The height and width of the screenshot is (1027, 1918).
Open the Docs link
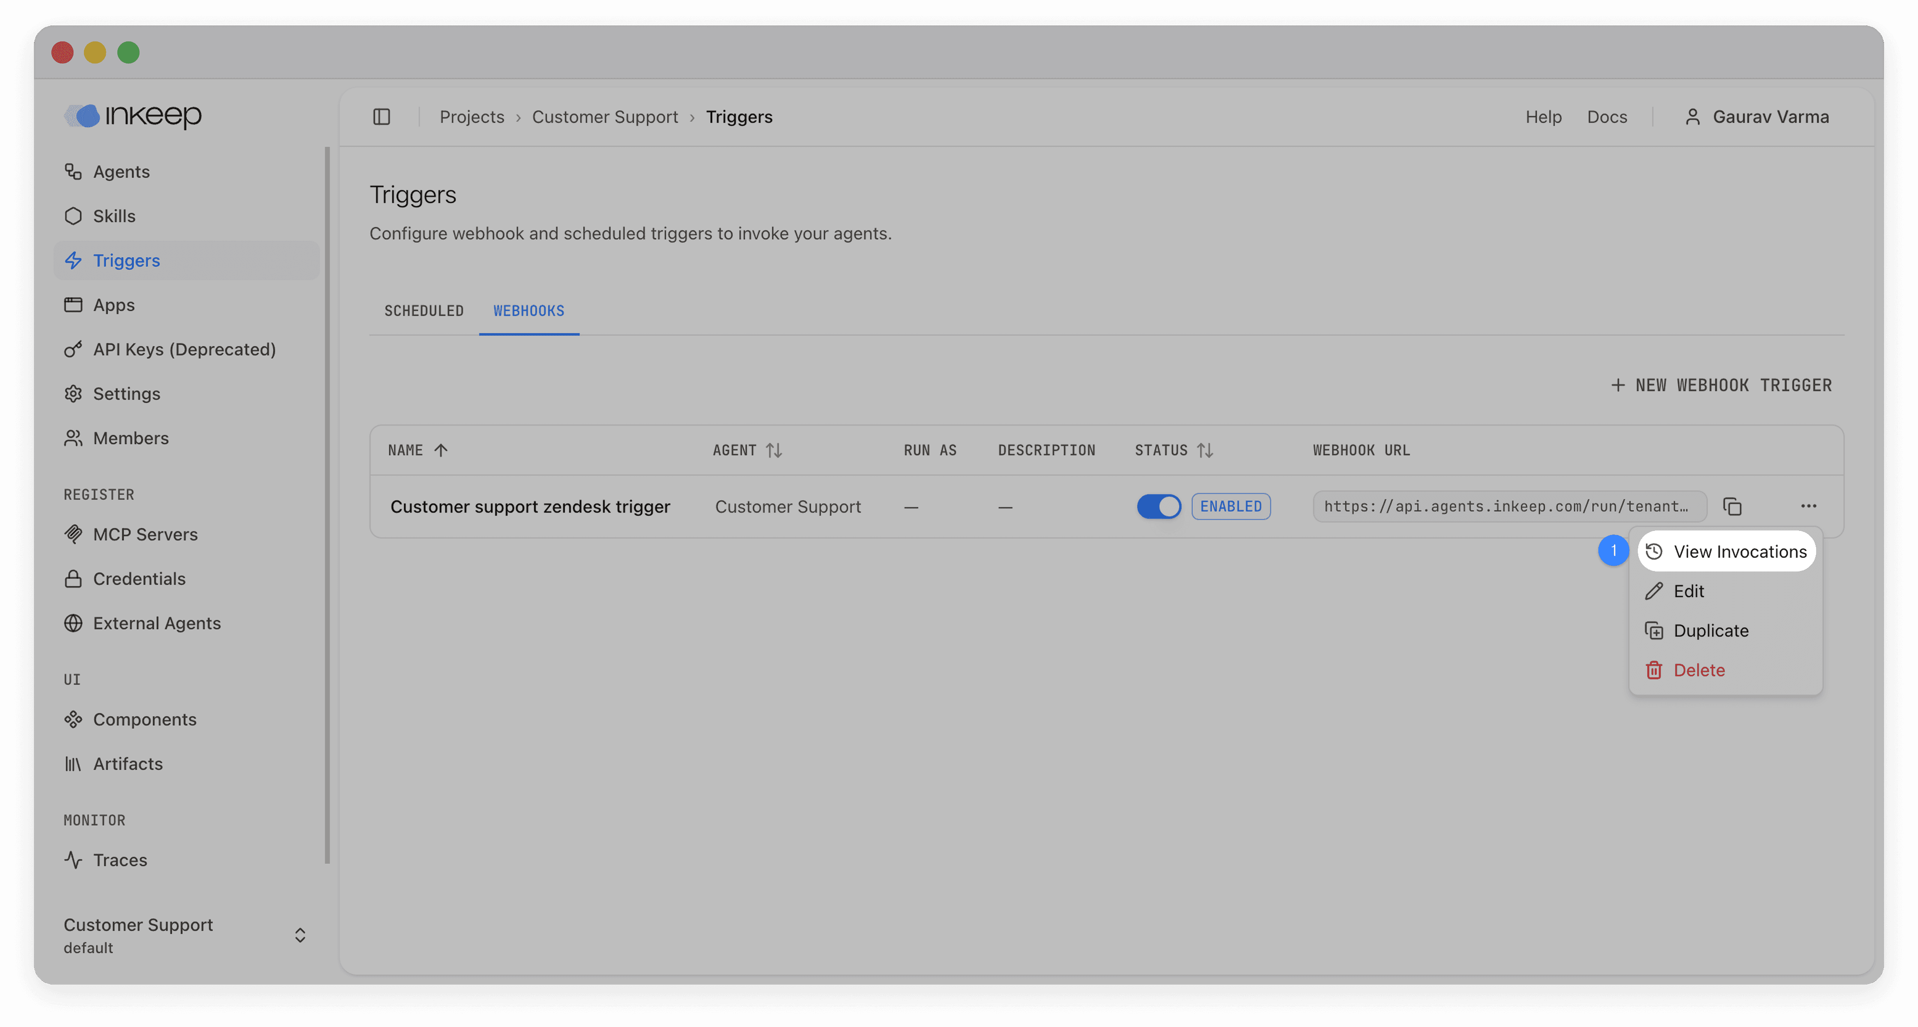[1607, 117]
